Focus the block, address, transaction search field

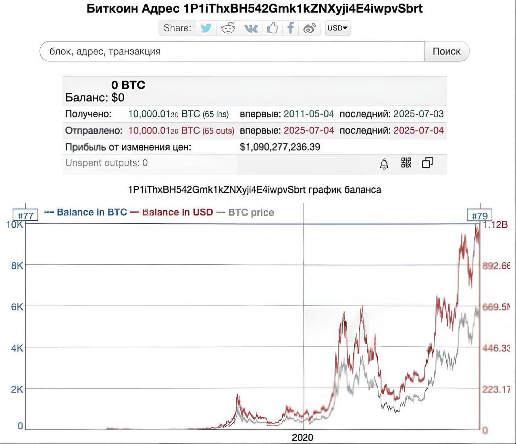(x=232, y=51)
